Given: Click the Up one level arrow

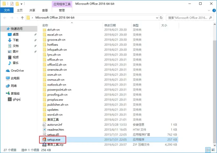Looking at the screenshot, I should click(x=22, y=17).
